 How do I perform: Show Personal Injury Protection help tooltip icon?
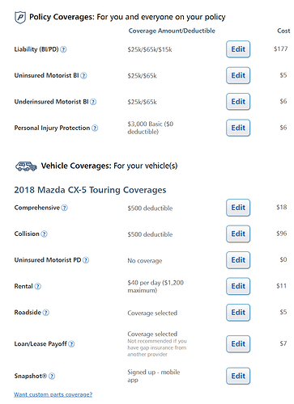tap(95, 128)
